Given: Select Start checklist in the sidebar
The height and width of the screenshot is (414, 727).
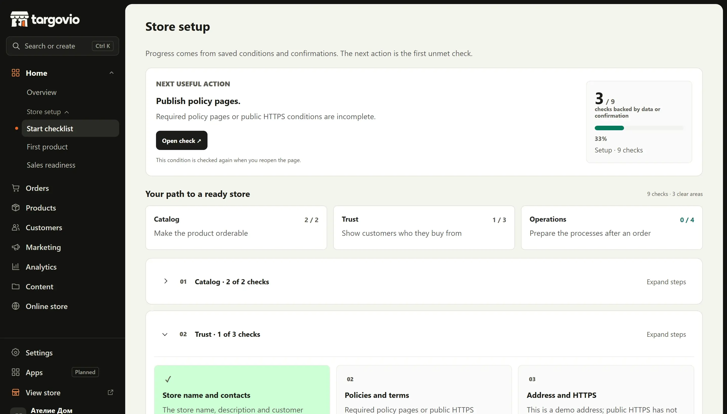Looking at the screenshot, I should coord(70,128).
